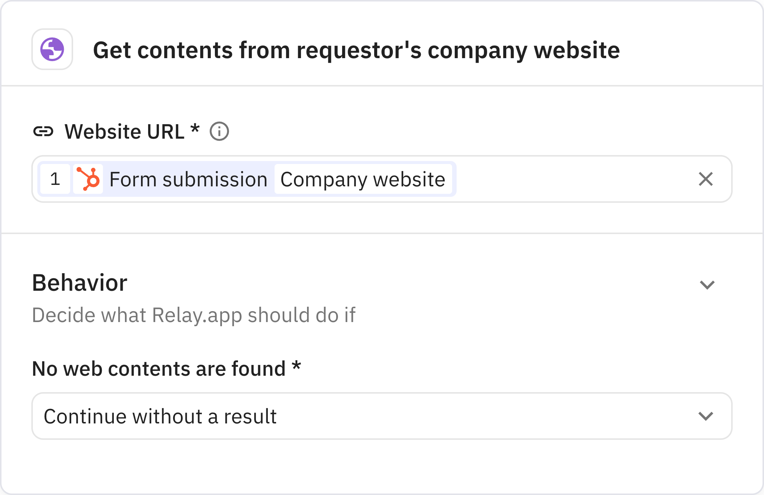764x495 pixels.
Task: Select the step number badge showing 1
Action: 55,179
